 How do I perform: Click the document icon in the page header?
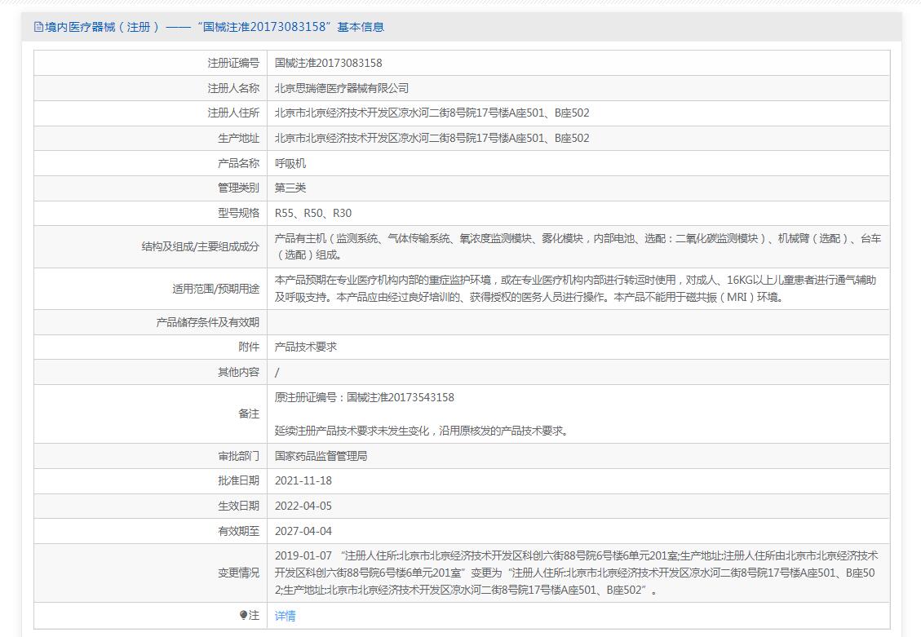[38, 27]
